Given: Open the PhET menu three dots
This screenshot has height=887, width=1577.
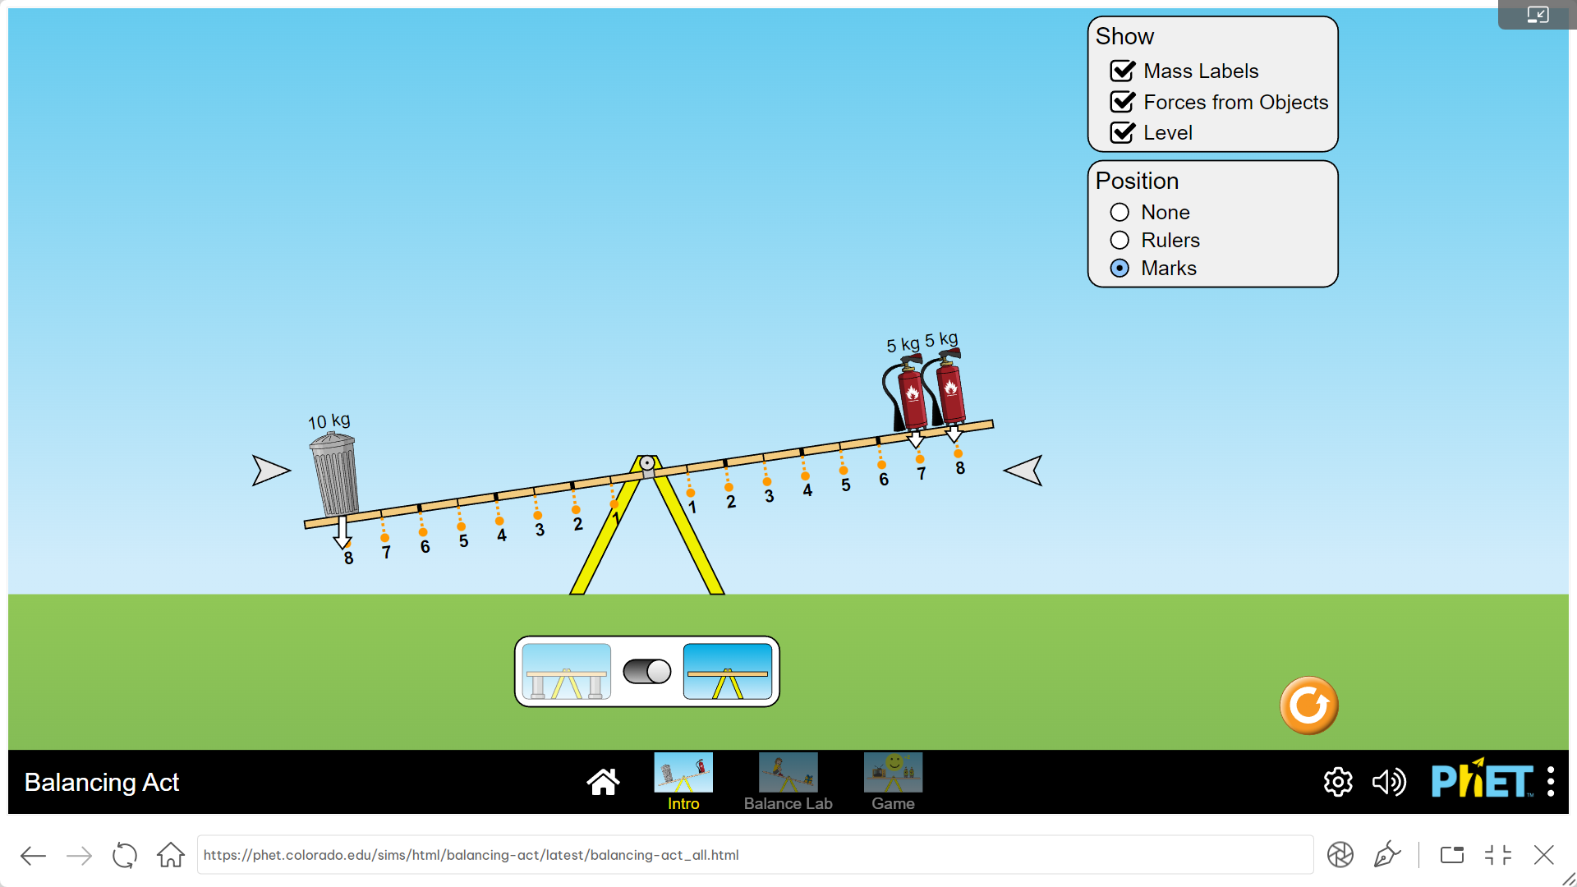Looking at the screenshot, I should pyautogui.click(x=1550, y=782).
